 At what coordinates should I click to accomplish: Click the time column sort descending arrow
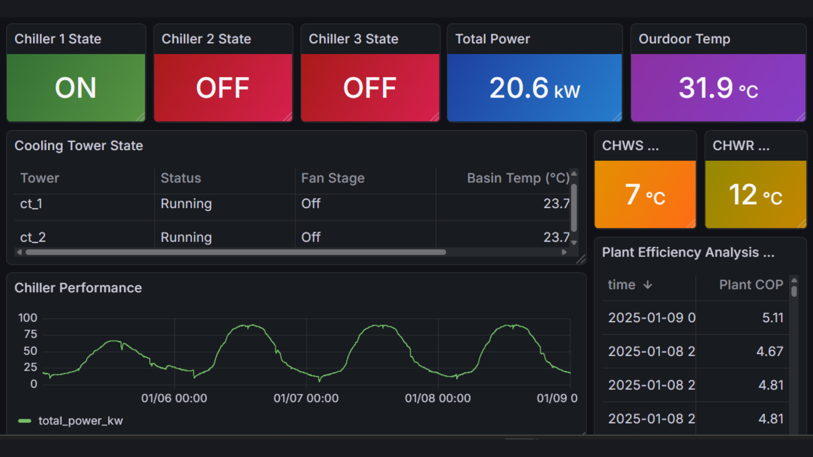[x=647, y=285]
